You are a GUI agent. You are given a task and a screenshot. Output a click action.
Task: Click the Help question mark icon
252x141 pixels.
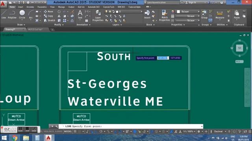tap(222, 3)
